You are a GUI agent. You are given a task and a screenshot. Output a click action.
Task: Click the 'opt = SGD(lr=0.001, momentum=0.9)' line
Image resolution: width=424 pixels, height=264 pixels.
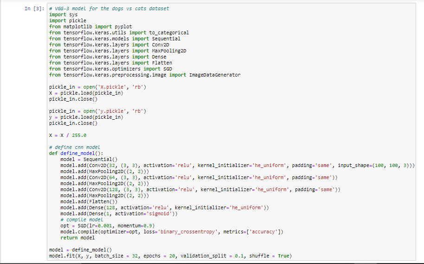point(108,225)
